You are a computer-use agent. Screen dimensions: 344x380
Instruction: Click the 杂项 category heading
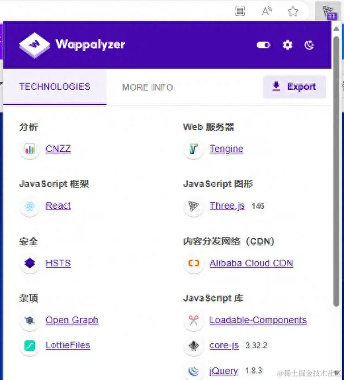point(28,298)
